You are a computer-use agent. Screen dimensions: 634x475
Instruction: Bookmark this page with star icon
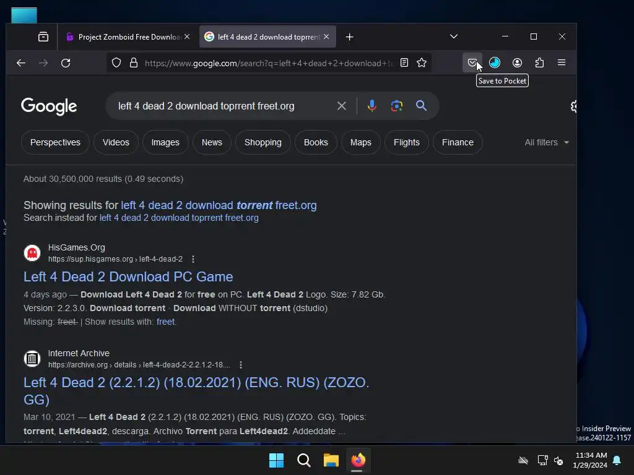tap(422, 62)
